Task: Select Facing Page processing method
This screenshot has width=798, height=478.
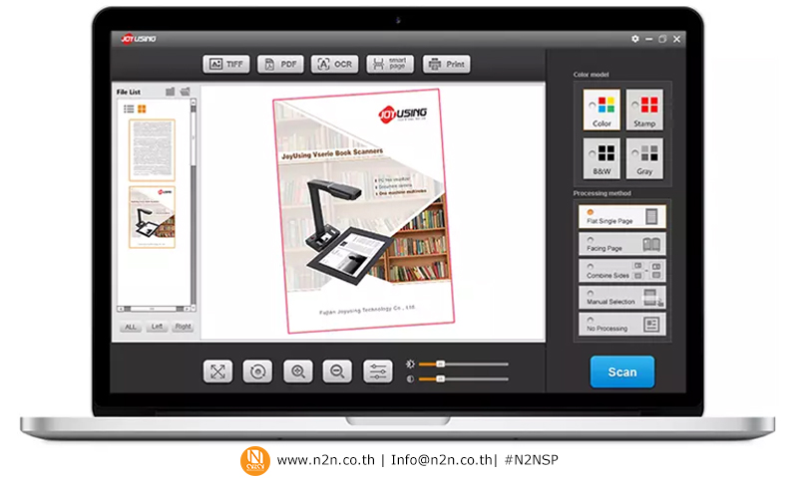Action: pyautogui.click(x=622, y=244)
